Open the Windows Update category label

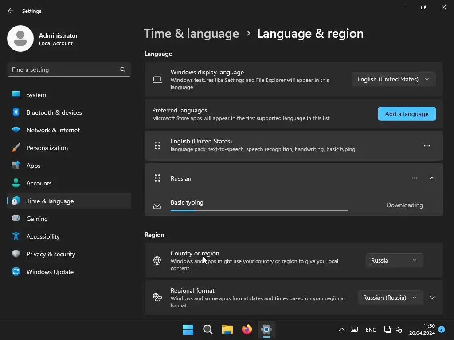pos(50,272)
